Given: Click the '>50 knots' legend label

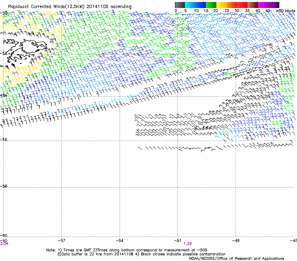Looking at the screenshot, I should (x=286, y=10).
